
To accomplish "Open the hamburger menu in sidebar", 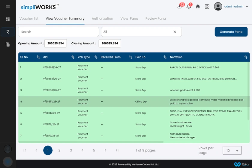I will (x=8, y=7).
